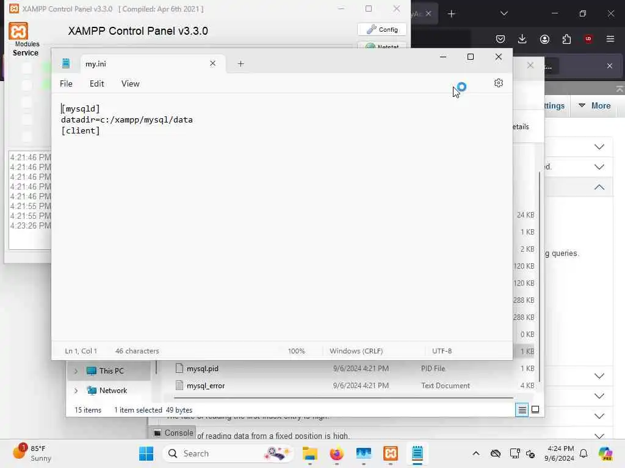Click the Windows (CRLF) status entry
Screen dimensions: 625x468
click(x=356, y=351)
